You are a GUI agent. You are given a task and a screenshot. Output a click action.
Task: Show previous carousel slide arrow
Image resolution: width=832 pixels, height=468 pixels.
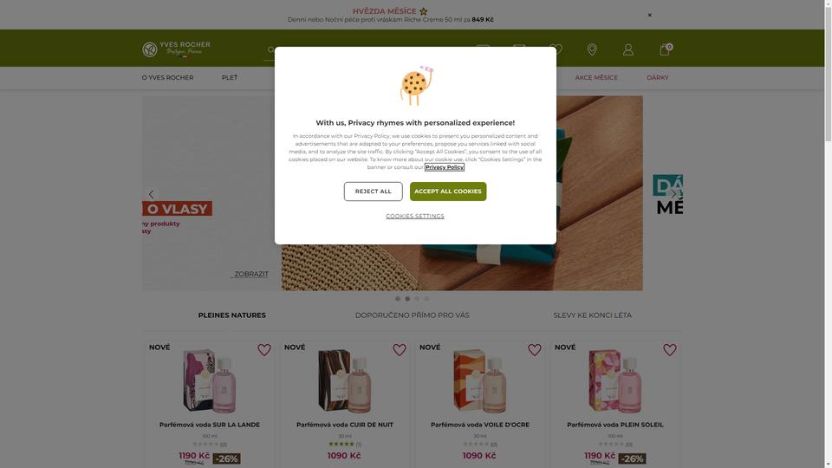click(x=151, y=194)
